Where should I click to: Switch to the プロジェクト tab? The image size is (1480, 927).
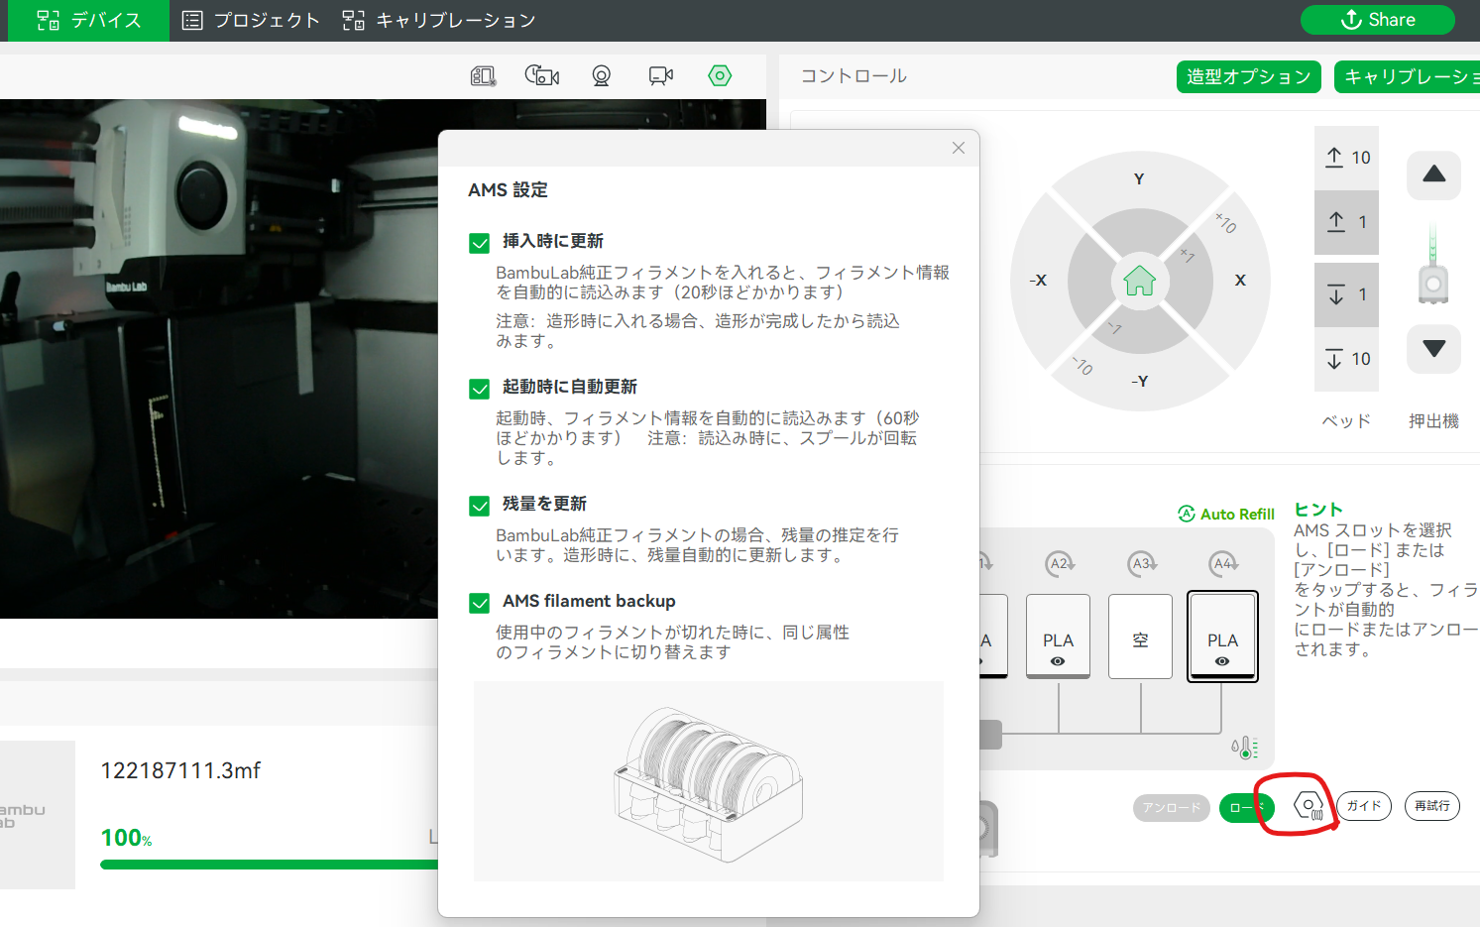pos(250,20)
